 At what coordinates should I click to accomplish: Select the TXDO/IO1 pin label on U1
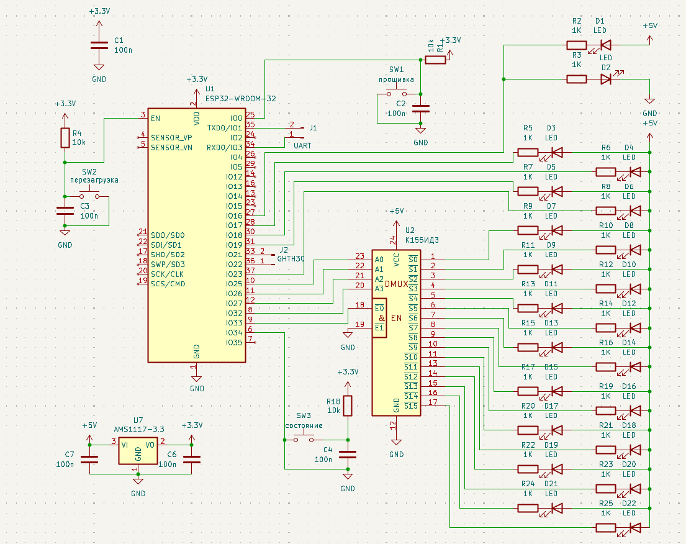pyautogui.click(x=225, y=126)
